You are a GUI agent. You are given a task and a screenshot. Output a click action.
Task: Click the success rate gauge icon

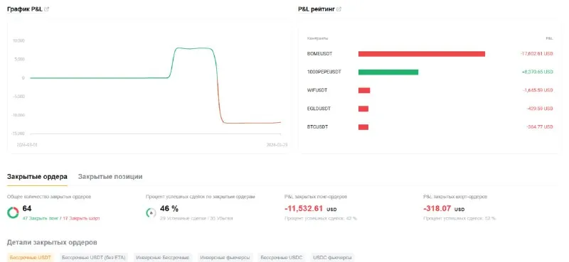pyautogui.click(x=151, y=213)
